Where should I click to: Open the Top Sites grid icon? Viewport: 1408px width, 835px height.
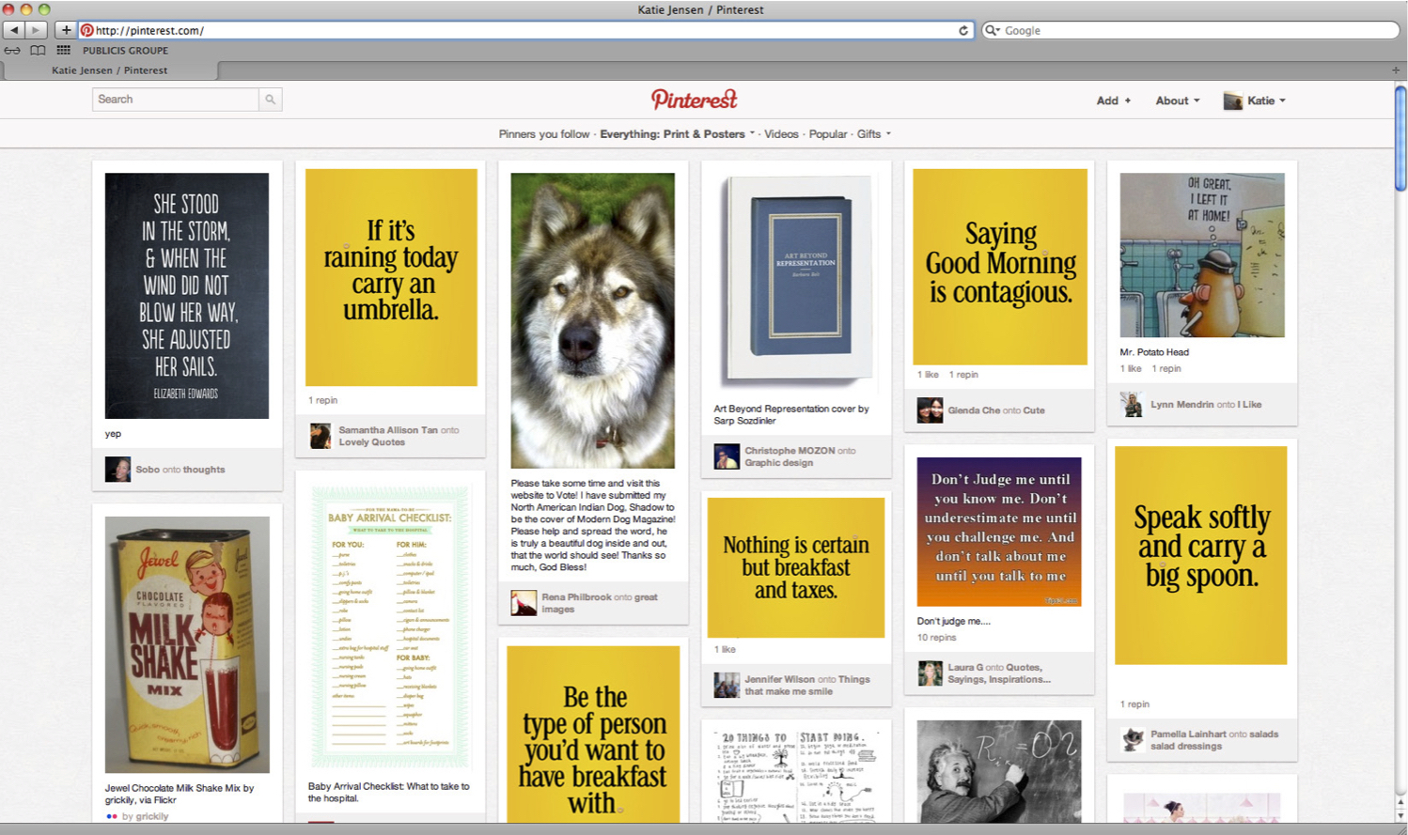point(63,51)
